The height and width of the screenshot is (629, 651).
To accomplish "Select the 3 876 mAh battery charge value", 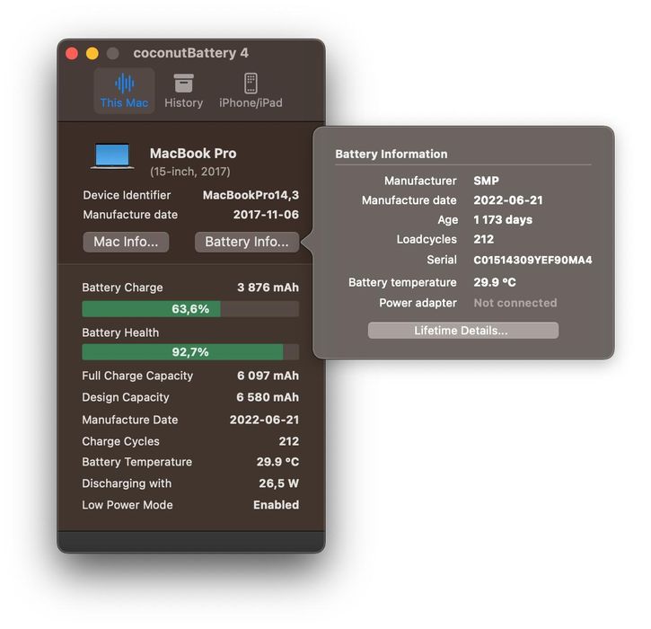I will point(268,288).
